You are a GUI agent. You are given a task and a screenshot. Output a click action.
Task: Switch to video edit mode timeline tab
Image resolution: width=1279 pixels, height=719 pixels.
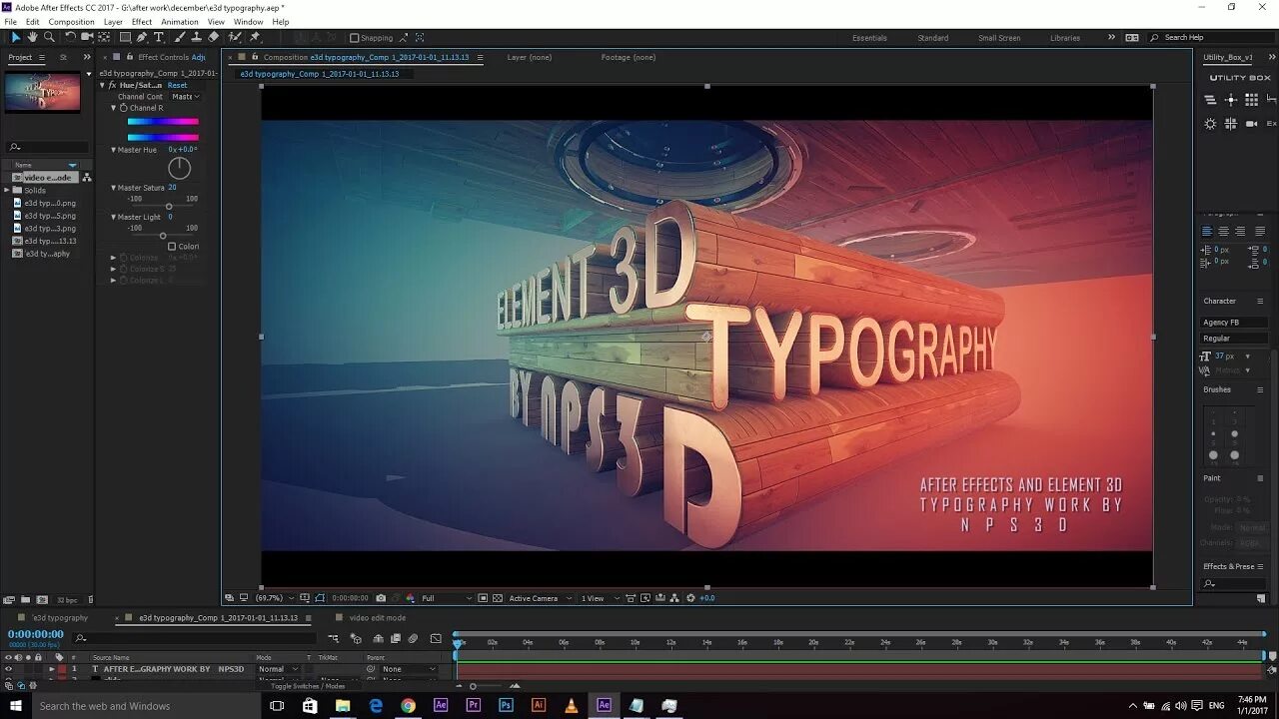point(378,618)
